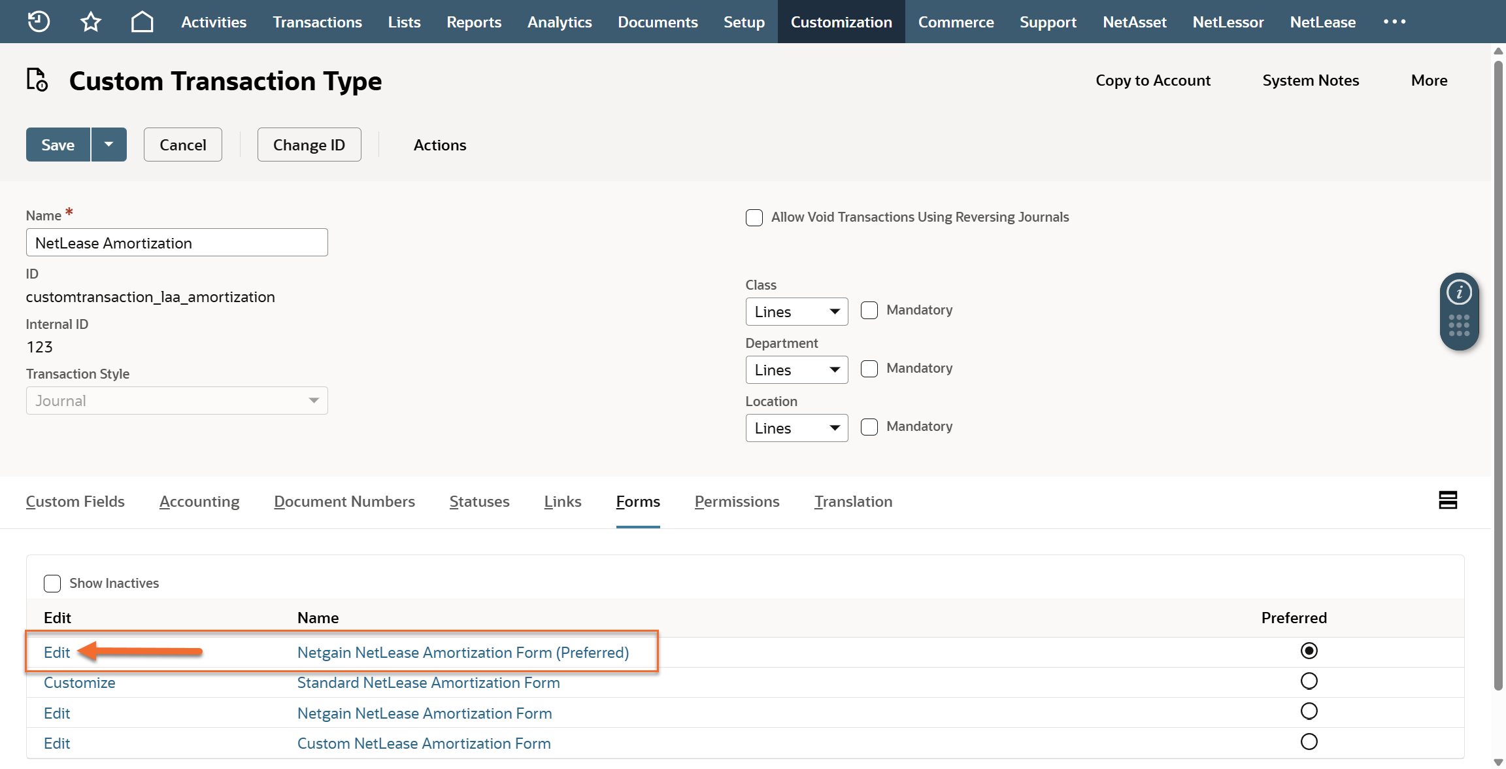Viewport: 1506px width, 769px height.
Task: Click the Shortcuts star icon
Action: pos(90,22)
